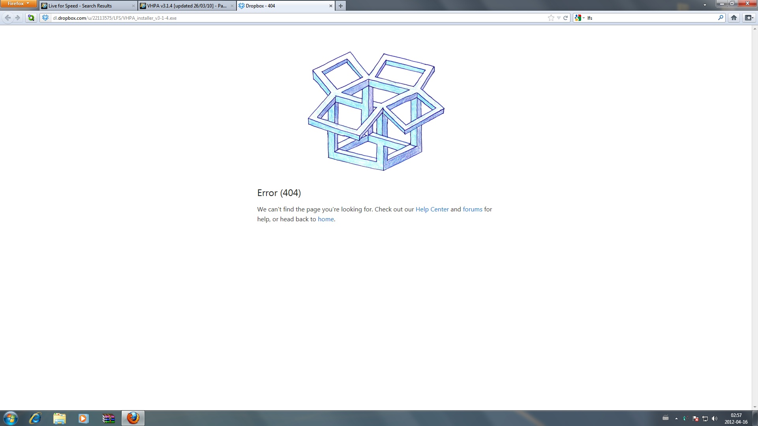Go to the Firefox home page icon
758x426 pixels.
(x=734, y=18)
